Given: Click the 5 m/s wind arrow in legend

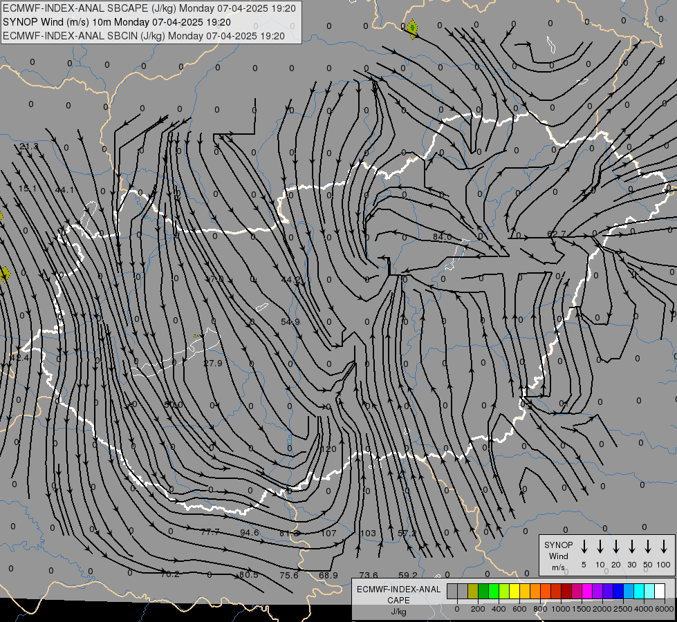Looking at the screenshot, I should coord(584,547).
